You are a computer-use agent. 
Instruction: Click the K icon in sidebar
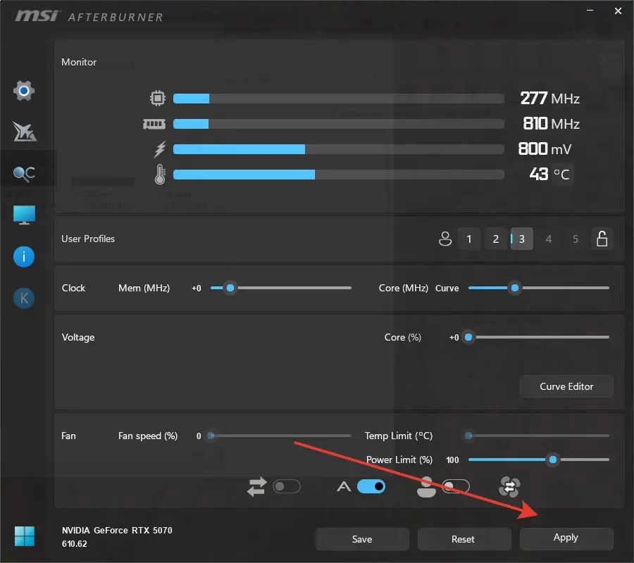pyautogui.click(x=24, y=298)
